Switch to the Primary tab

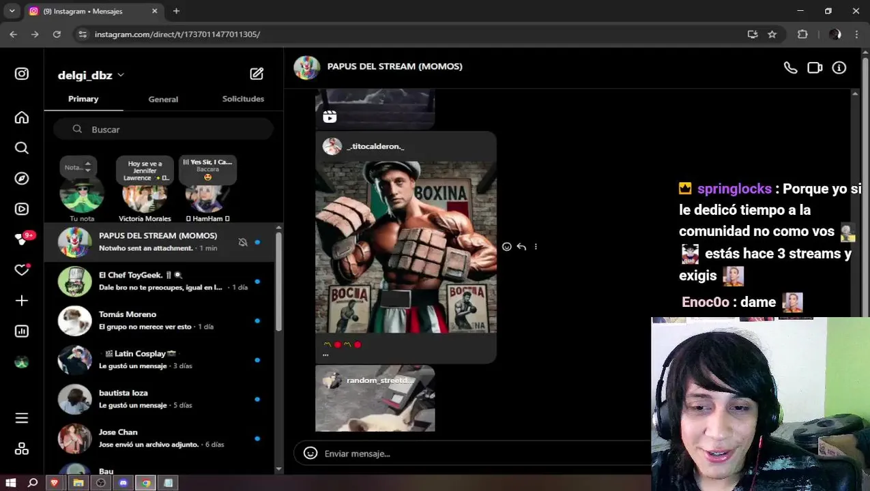tap(83, 99)
